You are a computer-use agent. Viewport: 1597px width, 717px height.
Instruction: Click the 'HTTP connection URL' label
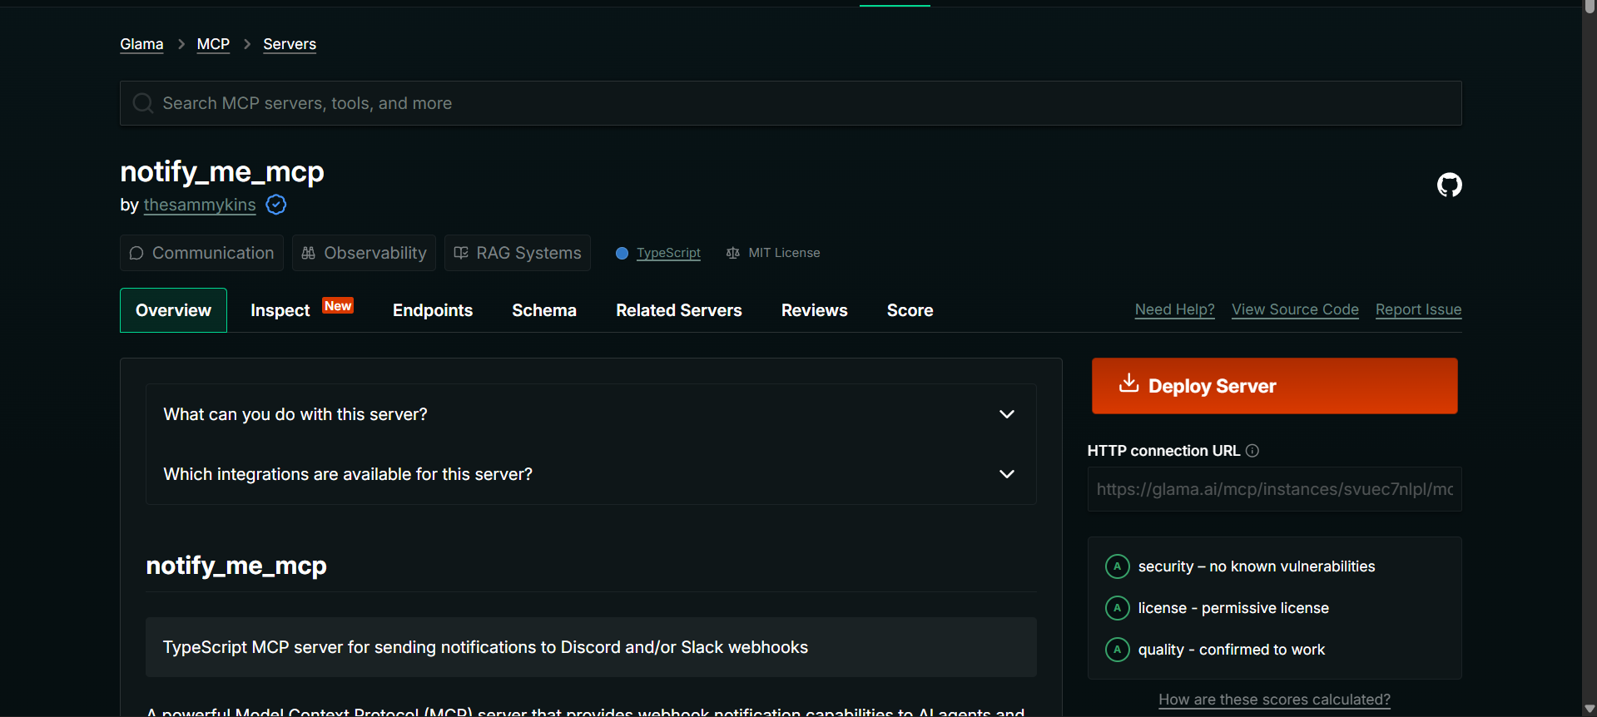[x=1163, y=451]
